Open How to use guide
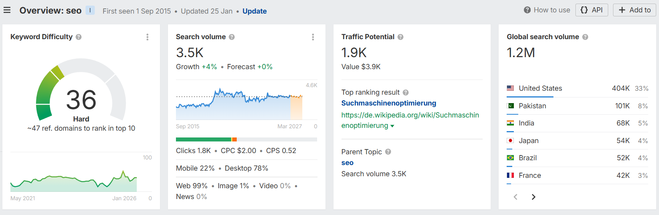The image size is (659, 215). 547,10
